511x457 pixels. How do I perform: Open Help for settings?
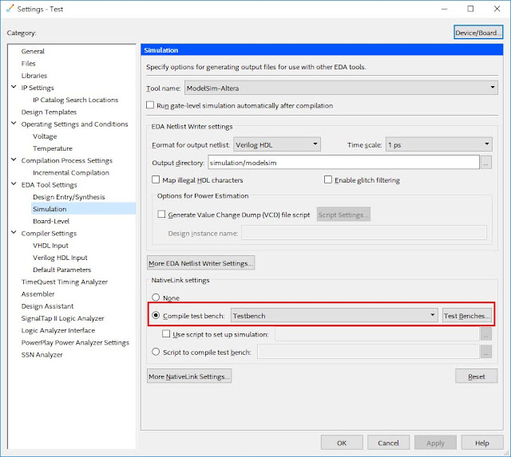pyautogui.click(x=481, y=443)
